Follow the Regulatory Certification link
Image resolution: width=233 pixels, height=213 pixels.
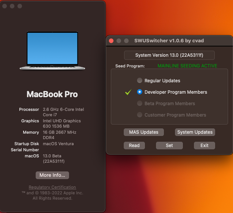(x=52, y=187)
